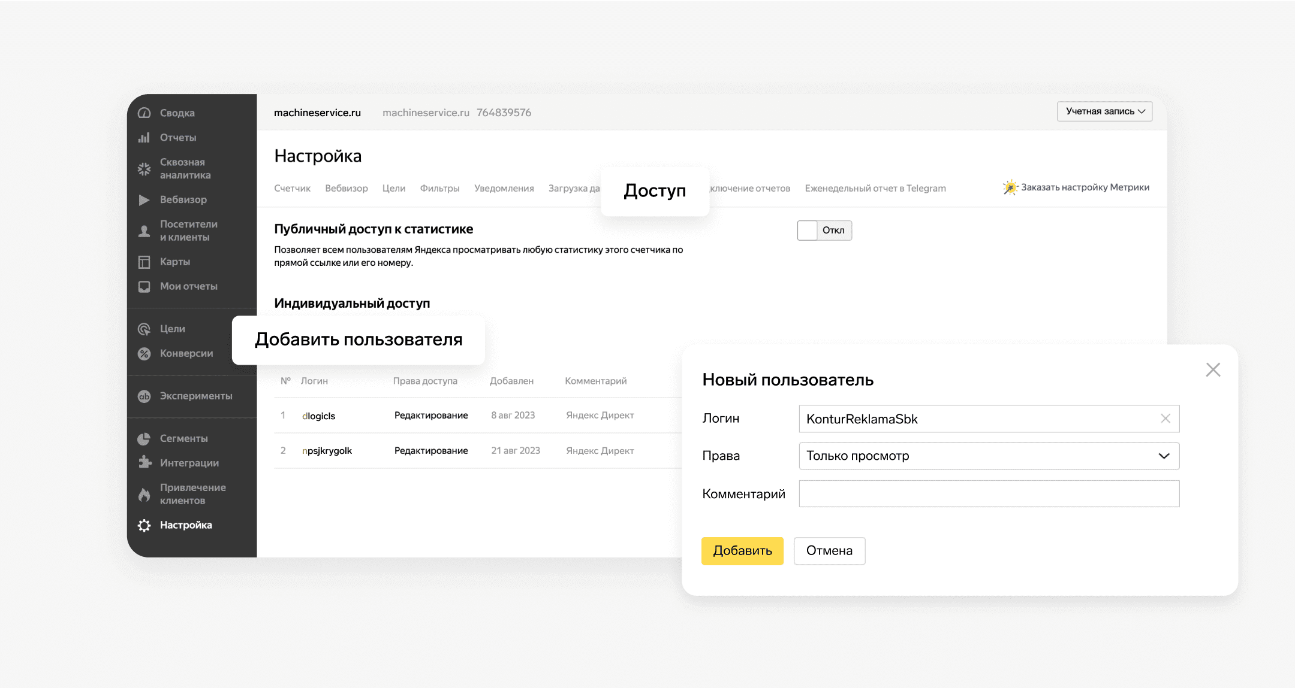Click Редактирование rights for npsjkrygolk row
This screenshot has width=1295, height=688.
(431, 451)
